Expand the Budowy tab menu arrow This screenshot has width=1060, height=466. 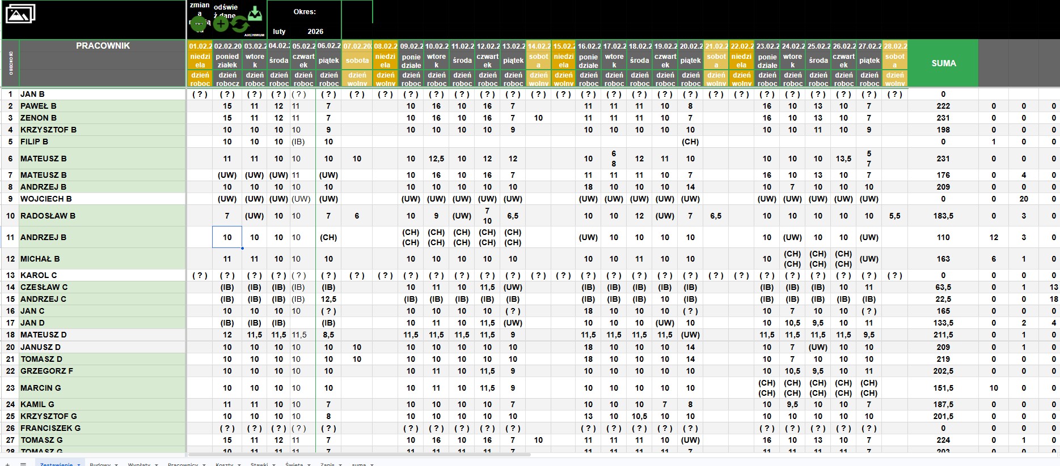click(116, 464)
